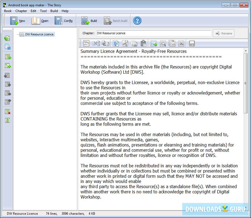Insert an image with the picture plus icon
251x218 pixels.
154,43
